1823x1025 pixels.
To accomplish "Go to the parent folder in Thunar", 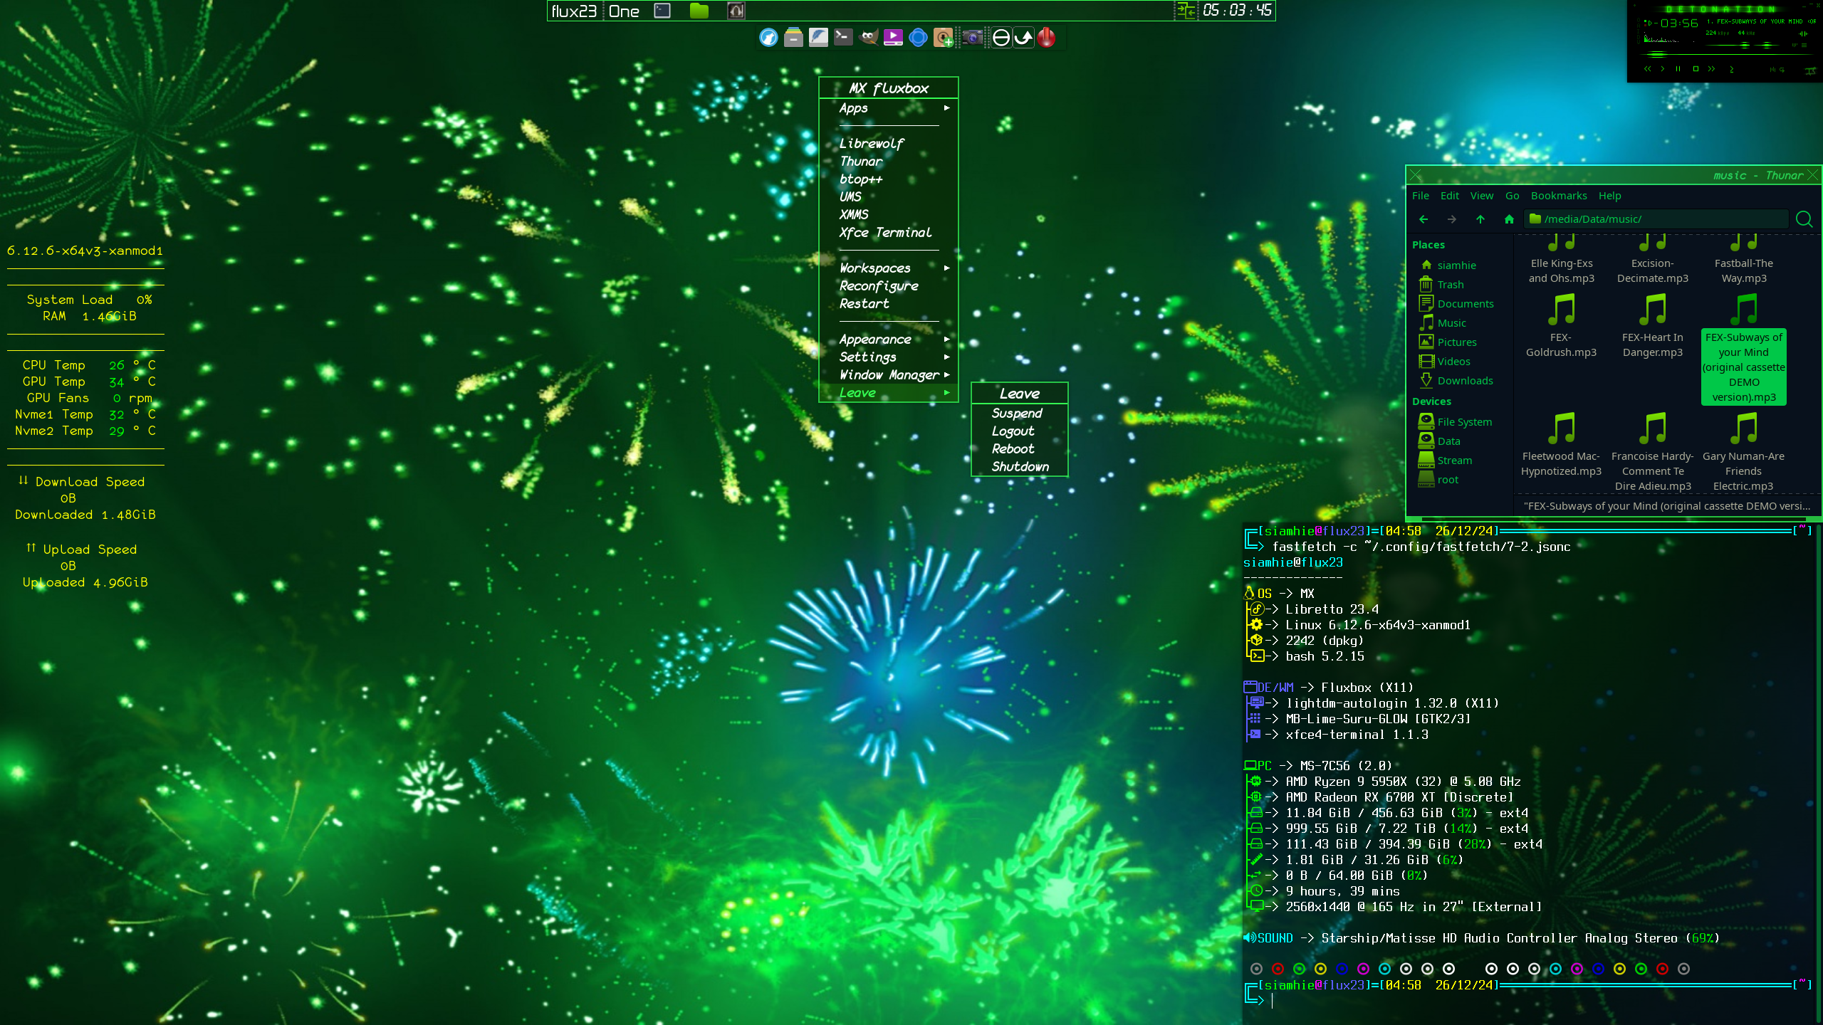I will coord(1480,219).
